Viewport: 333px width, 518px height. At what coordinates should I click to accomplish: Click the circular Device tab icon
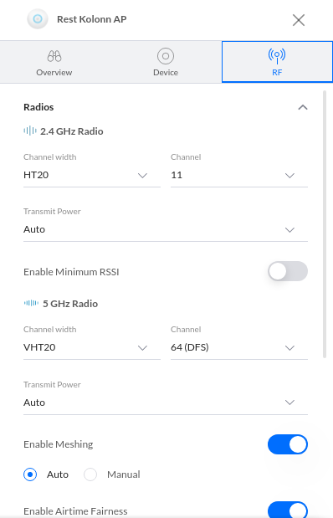[x=166, y=56]
